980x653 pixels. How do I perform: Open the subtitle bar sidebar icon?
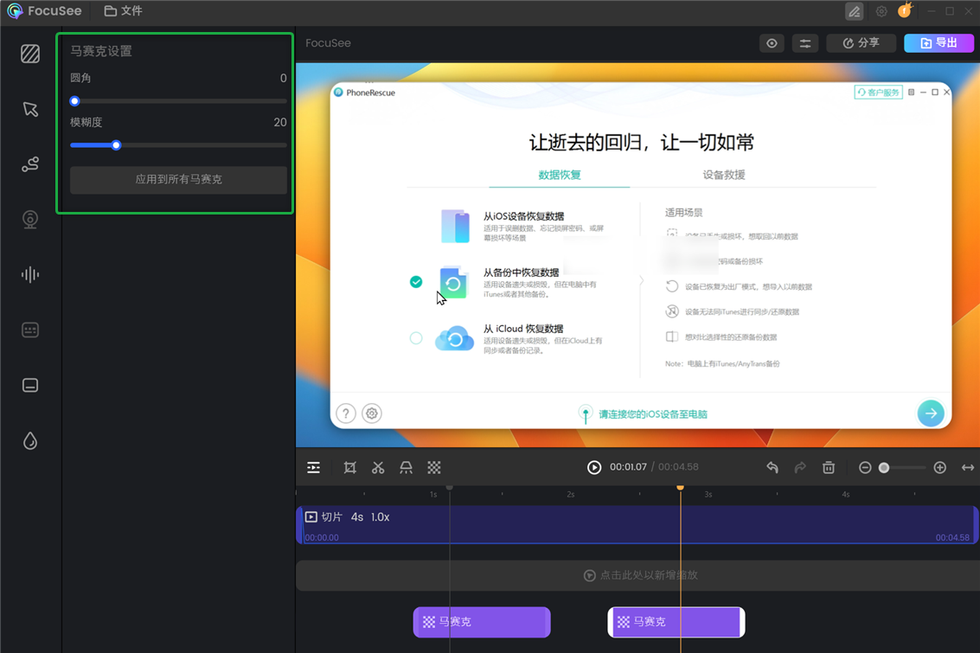[30, 385]
